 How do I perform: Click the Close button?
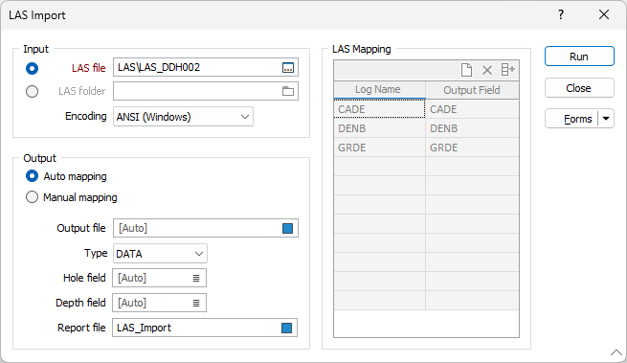[x=579, y=88]
